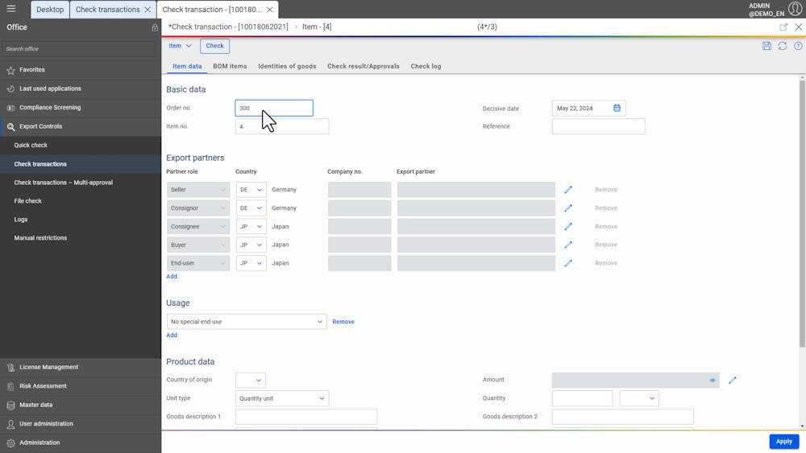Click the sidebar lock icon
This screenshot has width=806, height=453.
pyautogui.click(x=155, y=27)
